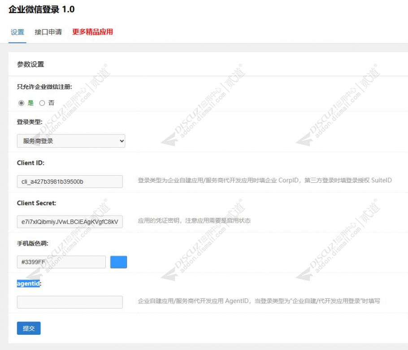Submit the form with 提交 button
The height and width of the screenshot is (350, 408).
(29, 328)
